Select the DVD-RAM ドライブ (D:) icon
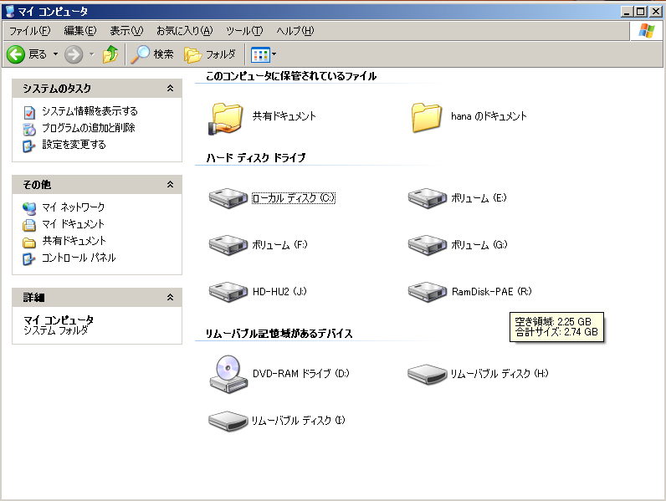 pos(228,374)
